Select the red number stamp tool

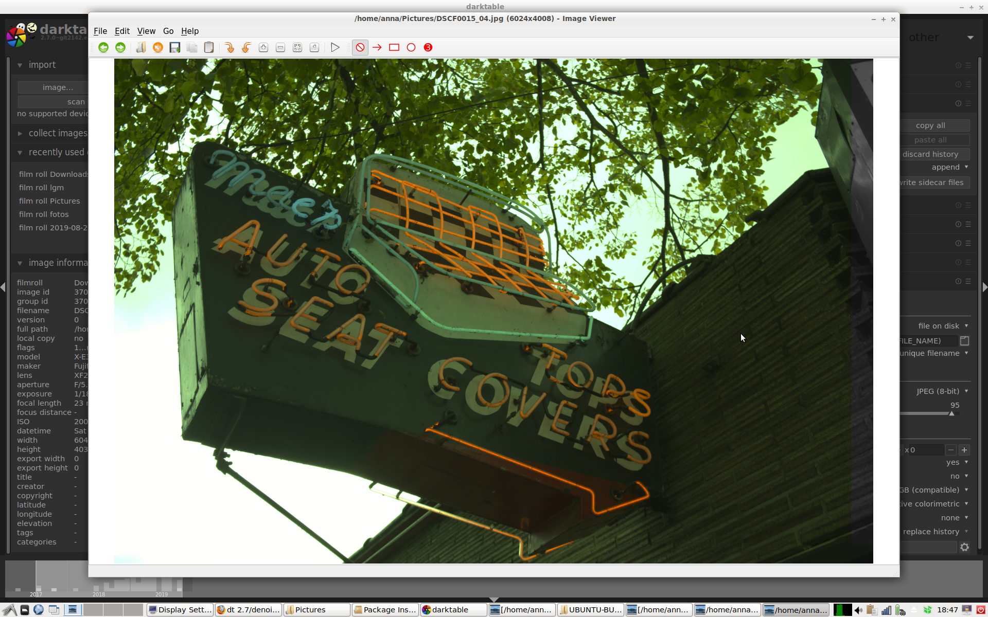(x=428, y=47)
